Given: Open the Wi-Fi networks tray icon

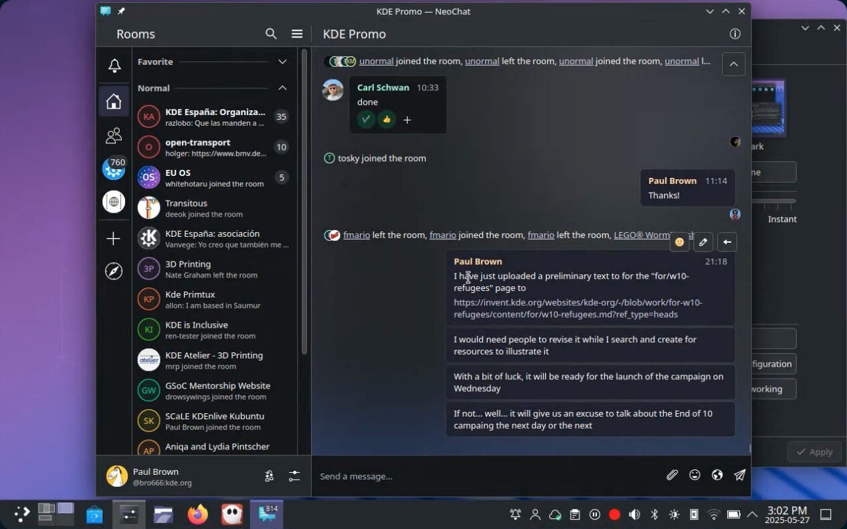Looking at the screenshot, I should pos(714,514).
